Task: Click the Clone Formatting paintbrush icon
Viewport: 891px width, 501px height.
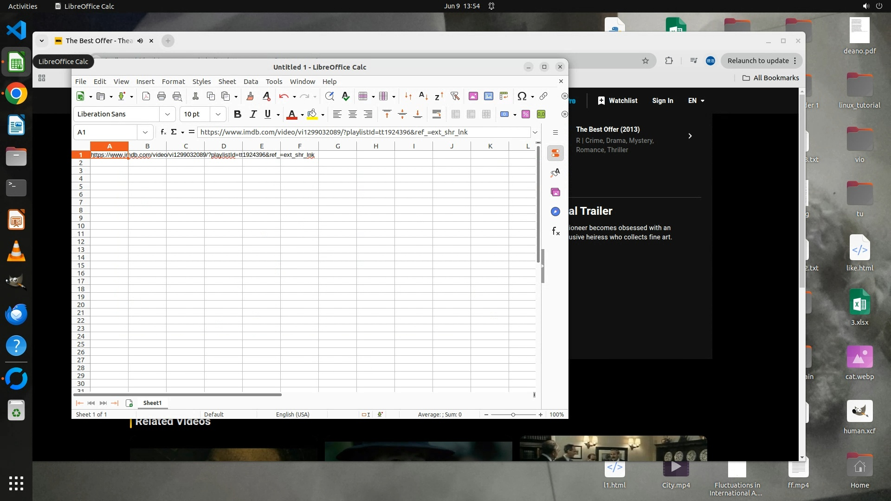Action: pyautogui.click(x=250, y=96)
